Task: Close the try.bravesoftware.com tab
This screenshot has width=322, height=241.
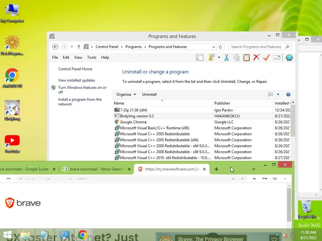Action: [204, 169]
